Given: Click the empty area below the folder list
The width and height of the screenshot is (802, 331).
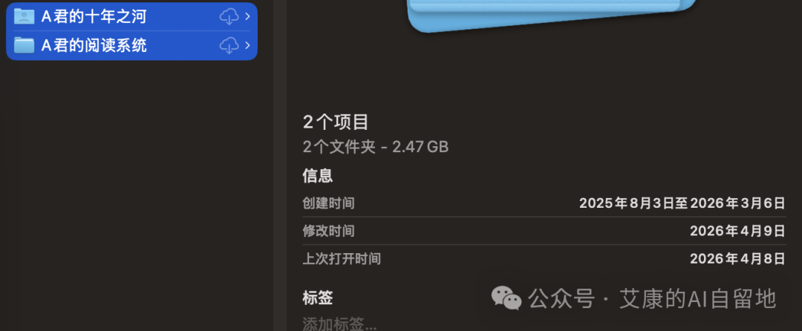Looking at the screenshot, I should tap(136, 194).
